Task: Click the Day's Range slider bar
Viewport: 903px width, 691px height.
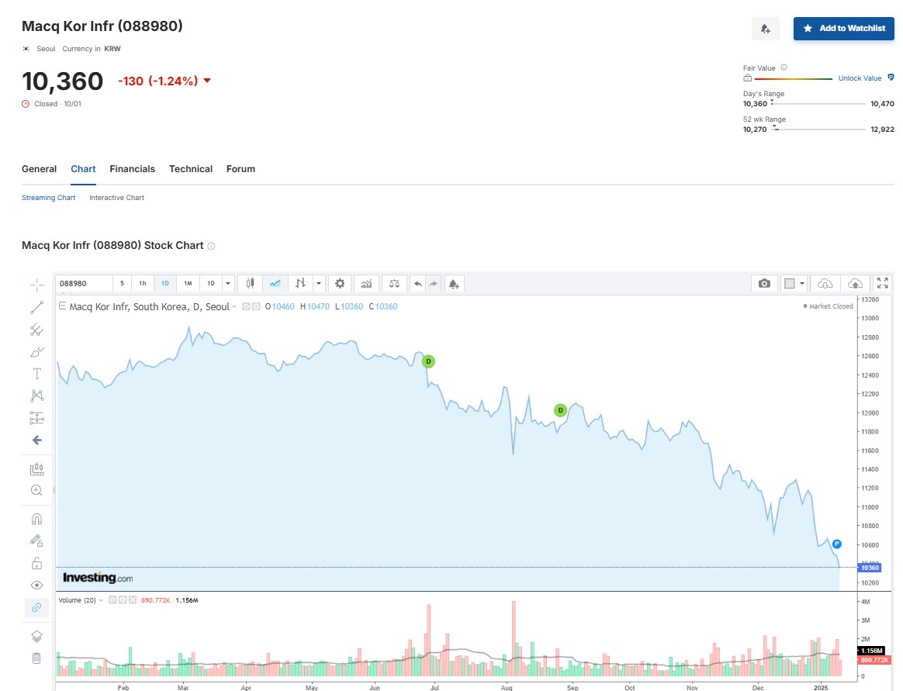Action: point(818,104)
